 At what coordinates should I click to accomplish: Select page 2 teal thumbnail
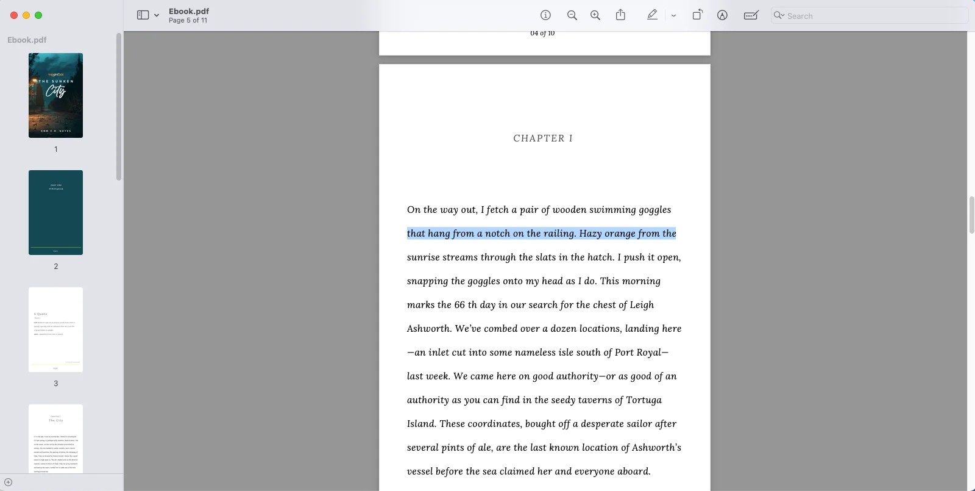point(55,212)
